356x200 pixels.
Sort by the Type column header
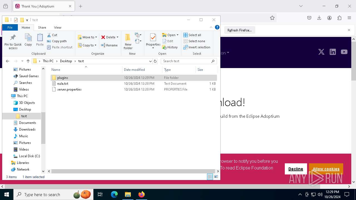[179, 70]
